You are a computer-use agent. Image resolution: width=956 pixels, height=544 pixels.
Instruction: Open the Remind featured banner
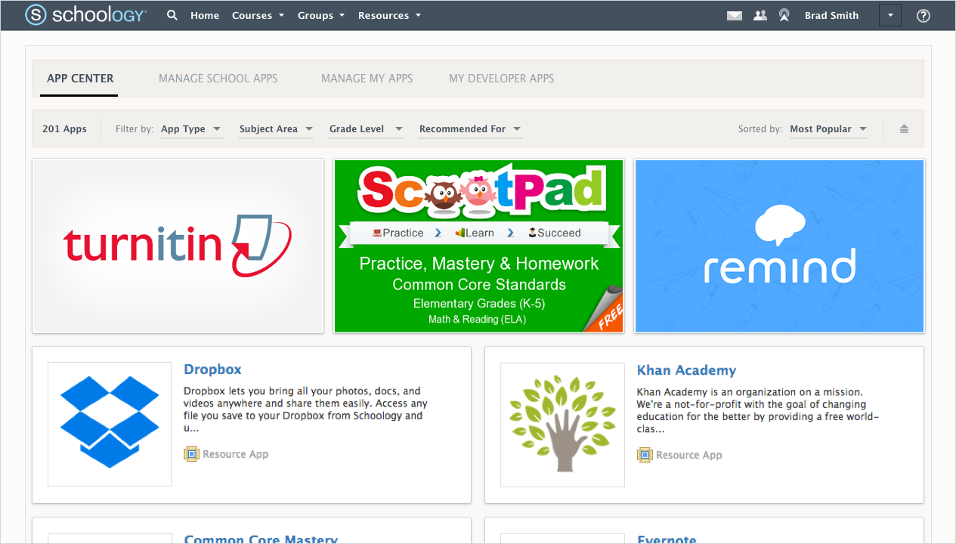[779, 246]
